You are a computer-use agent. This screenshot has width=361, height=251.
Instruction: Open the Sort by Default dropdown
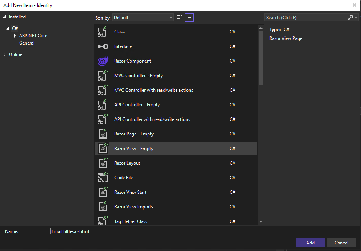(143, 18)
